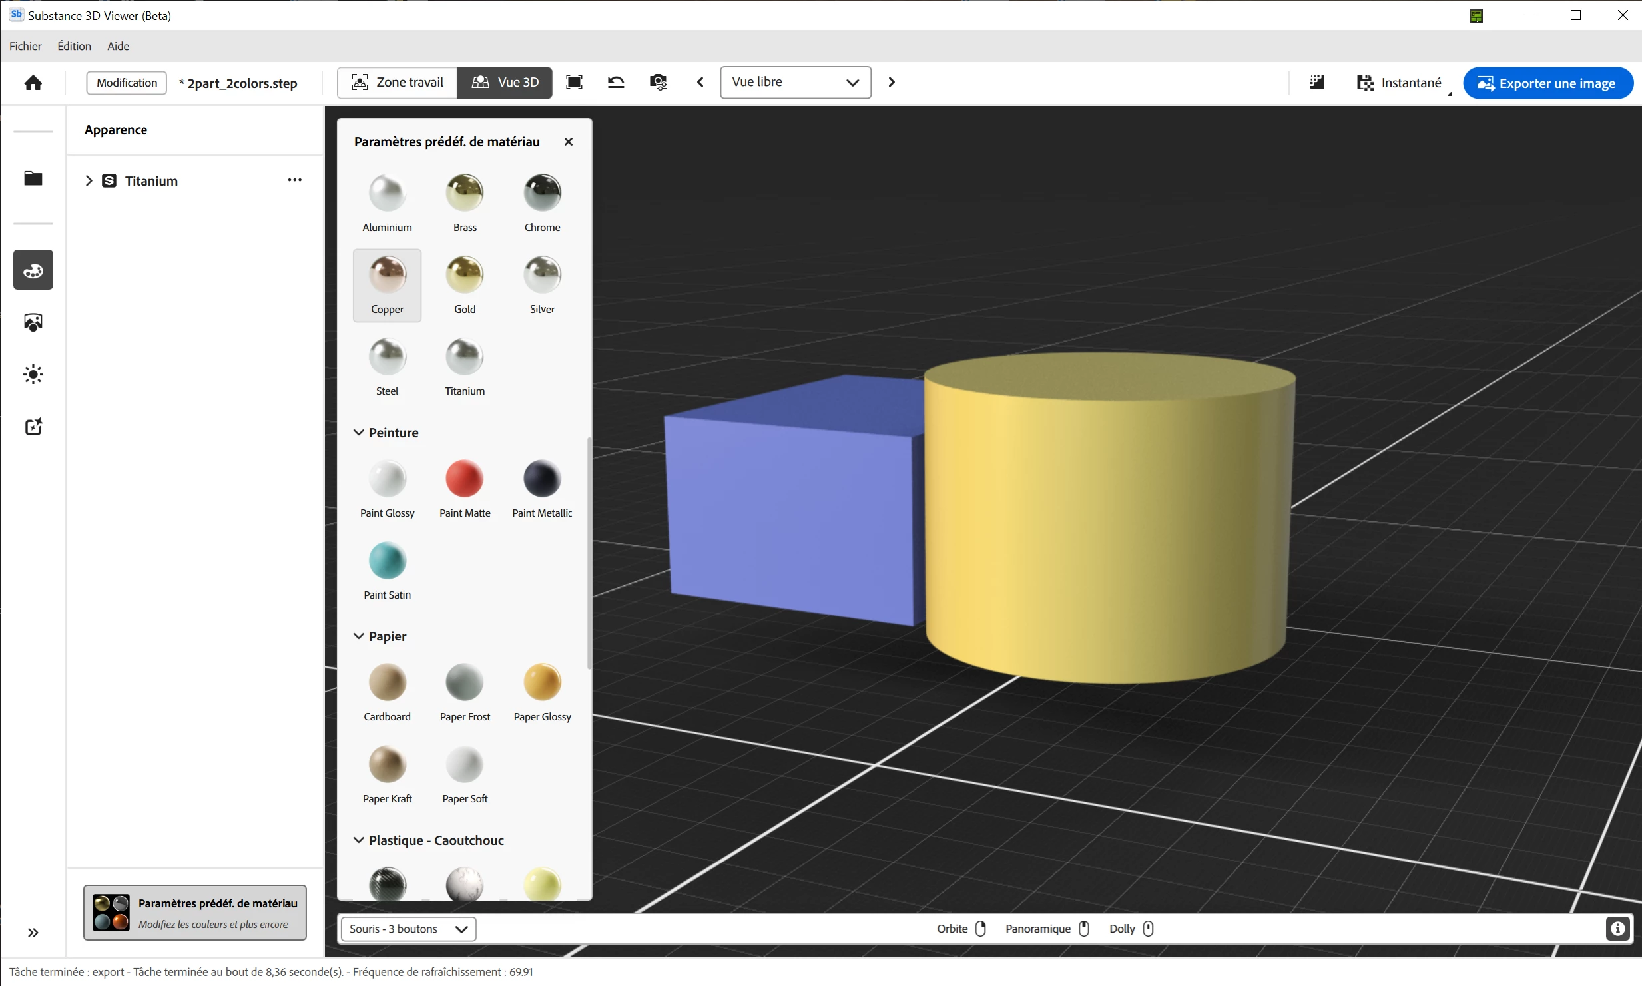
Task: Toggle the Modification mode button
Action: (x=127, y=83)
